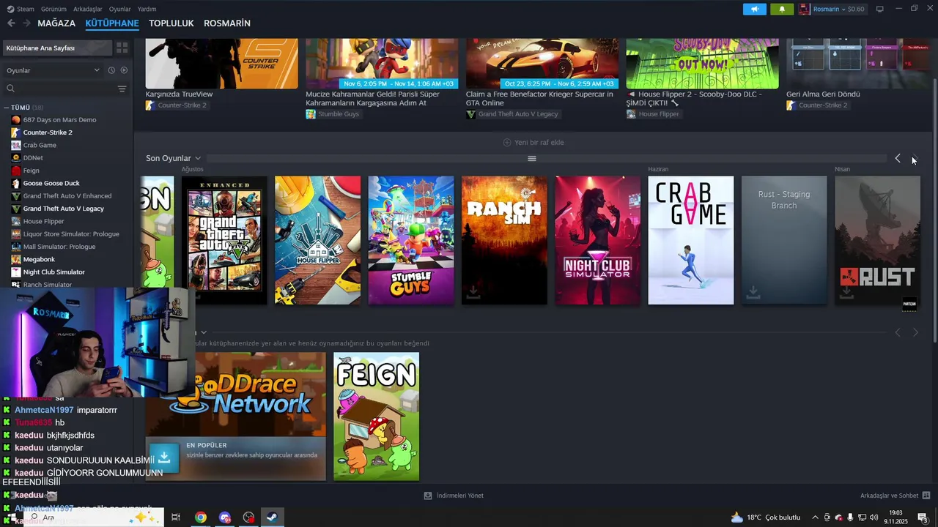Open the blue announcements megaphone button
This screenshot has height=527, width=938.
point(754,9)
